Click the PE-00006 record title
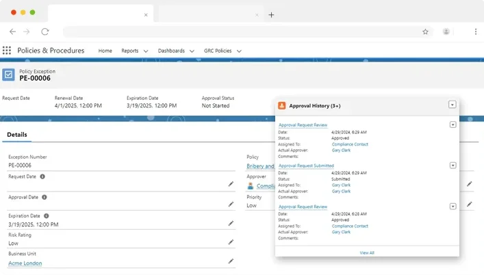Screen dimensions: 484x275 (35, 78)
